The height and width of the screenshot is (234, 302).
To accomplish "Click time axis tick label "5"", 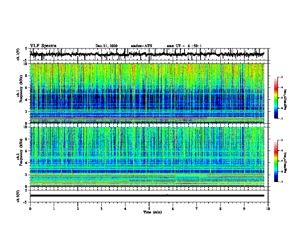I will [149, 209].
